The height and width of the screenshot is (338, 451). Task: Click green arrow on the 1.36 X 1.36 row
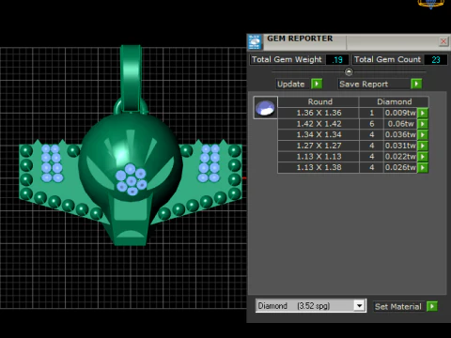click(x=423, y=113)
